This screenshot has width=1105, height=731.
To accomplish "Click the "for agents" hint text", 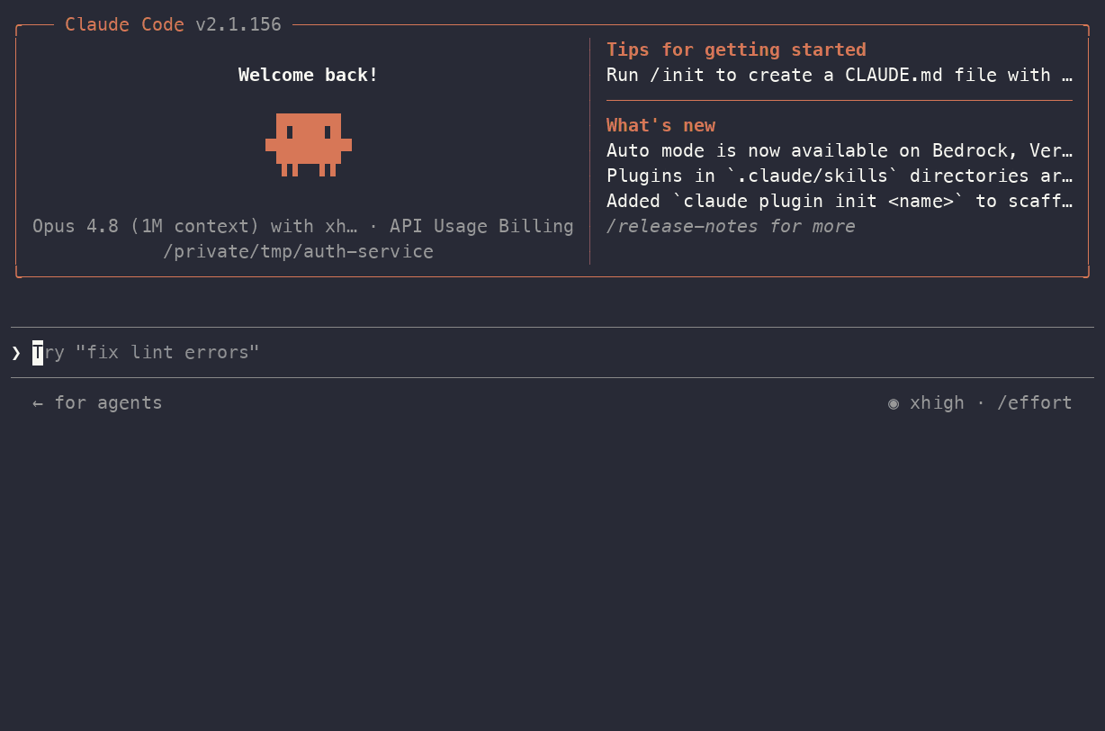I will pyautogui.click(x=108, y=402).
